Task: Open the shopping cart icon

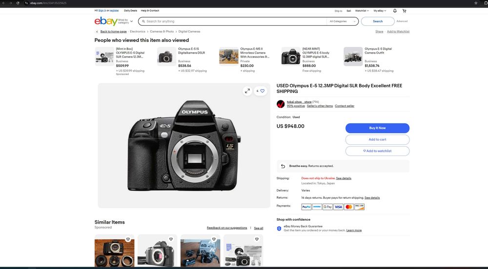Action: tap(404, 11)
